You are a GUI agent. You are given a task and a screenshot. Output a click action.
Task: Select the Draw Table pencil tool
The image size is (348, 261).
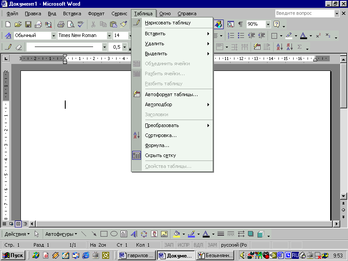tap(8, 47)
